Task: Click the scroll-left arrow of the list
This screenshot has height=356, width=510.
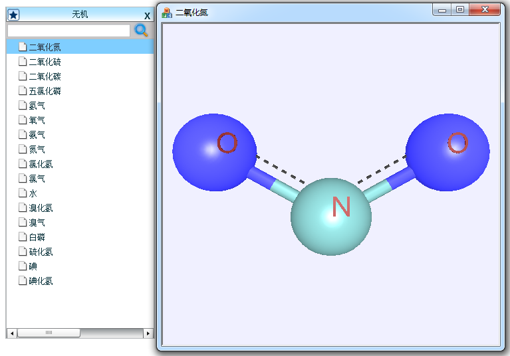Action: [11, 333]
